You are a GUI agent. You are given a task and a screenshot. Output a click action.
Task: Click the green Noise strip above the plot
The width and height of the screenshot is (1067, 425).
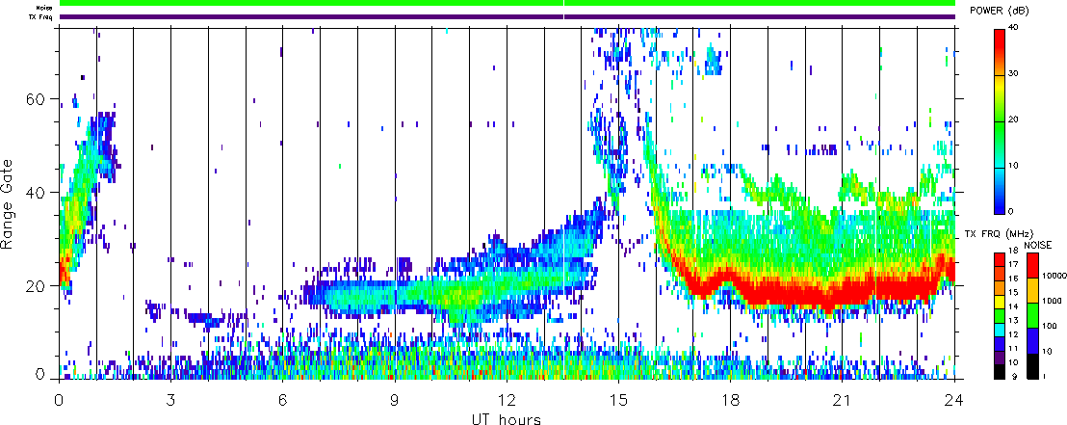507,4
